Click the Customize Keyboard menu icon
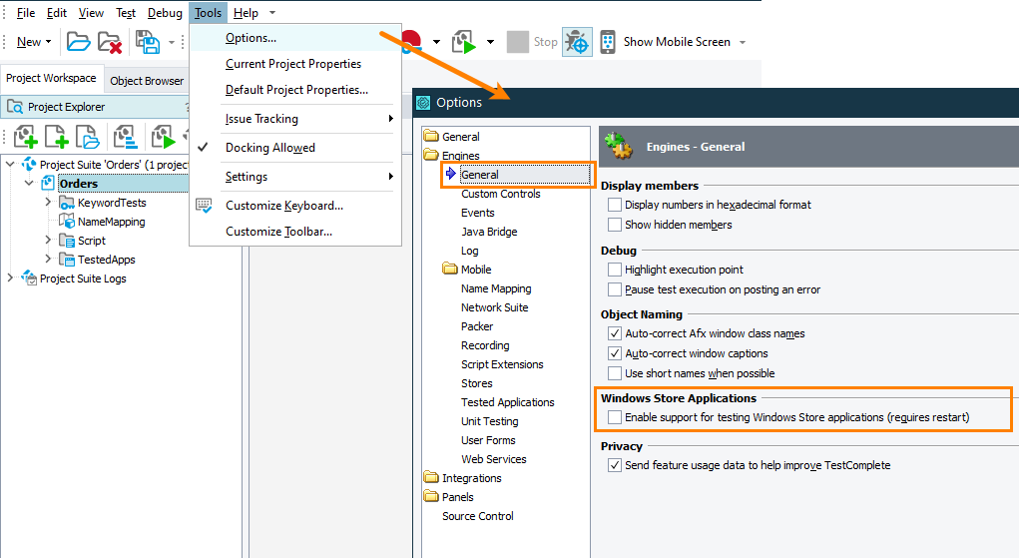The image size is (1019, 558). click(x=204, y=206)
